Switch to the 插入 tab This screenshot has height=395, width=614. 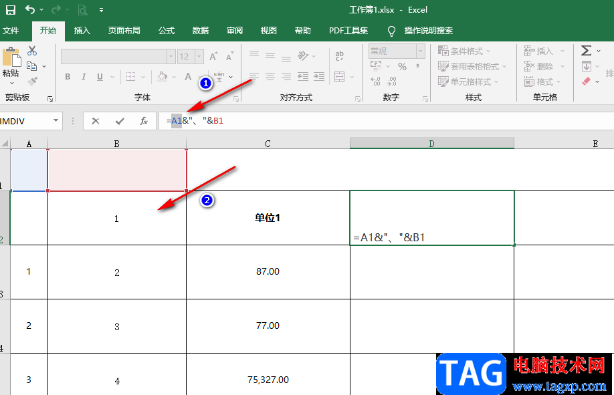tap(82, 31)
